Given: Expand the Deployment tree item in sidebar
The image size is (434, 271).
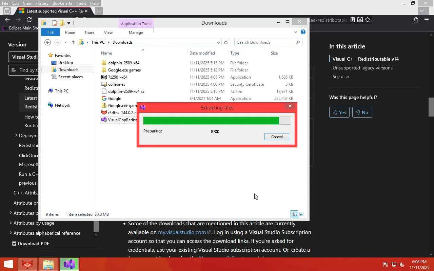Looking at the screenshot, I should [16, 135].
